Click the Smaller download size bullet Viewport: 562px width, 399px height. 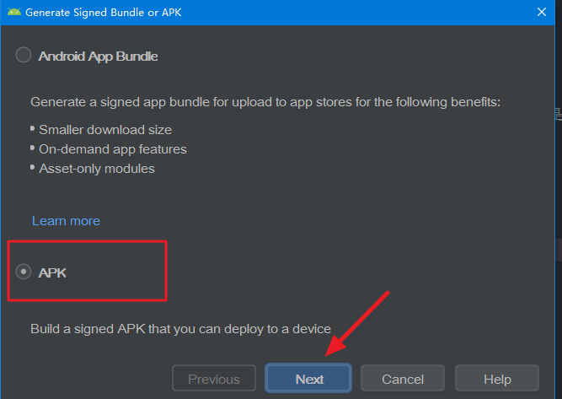point(105,130)
